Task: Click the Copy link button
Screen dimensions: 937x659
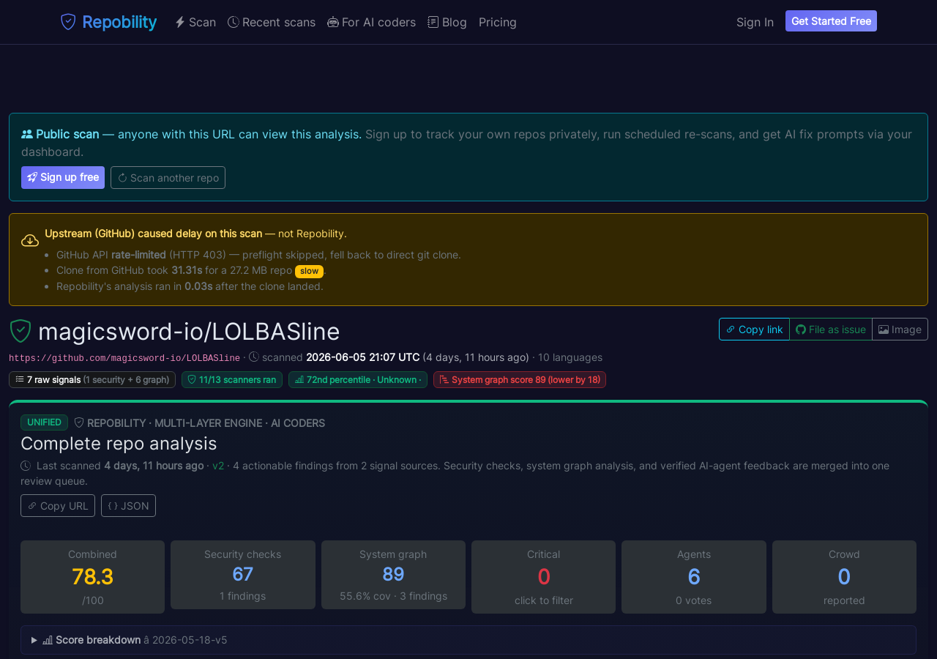Action: pos(754,329)
